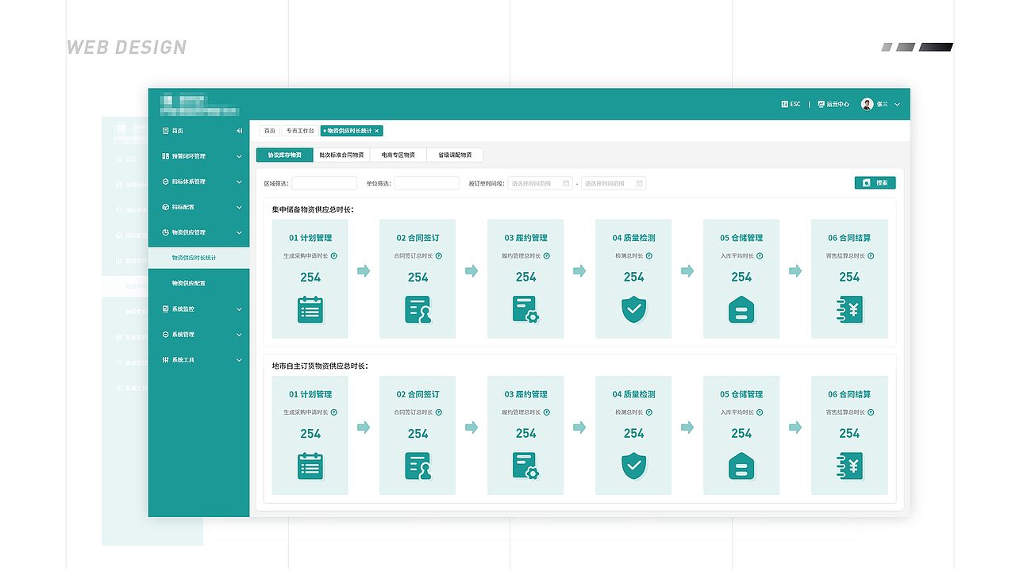Expand the 预警闭环管理 sidebar menu chevron
The height and width of the screenshot is (571, 1016).
tap(239, 156)
